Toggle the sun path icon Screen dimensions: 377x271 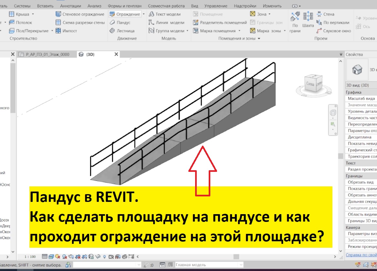click(x=58, y=256)
